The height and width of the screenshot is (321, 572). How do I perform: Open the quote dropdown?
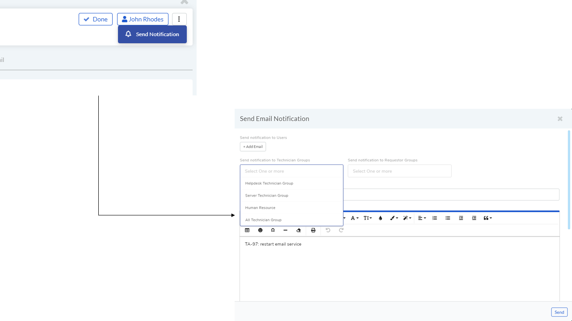[x=488, y=218]
